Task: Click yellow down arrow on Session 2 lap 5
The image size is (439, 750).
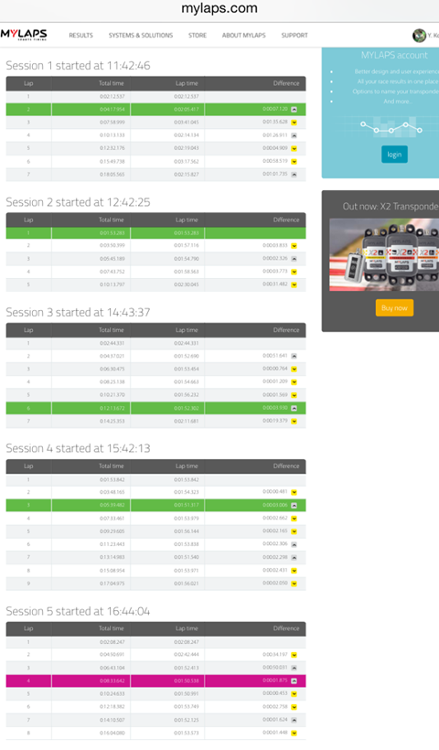Action: 294,284
